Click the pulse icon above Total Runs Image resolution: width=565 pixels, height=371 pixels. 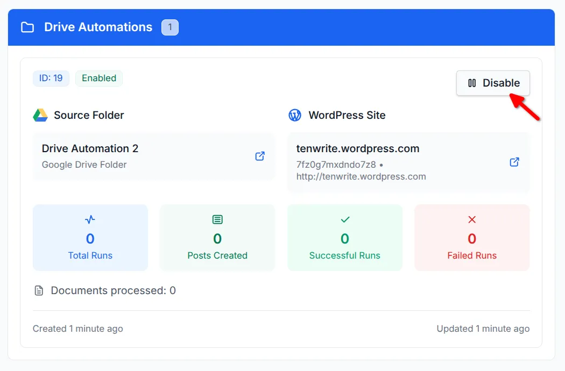(x=90, y=219)
